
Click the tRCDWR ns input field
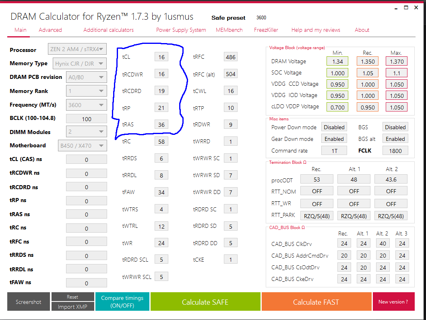pos(87,173)
